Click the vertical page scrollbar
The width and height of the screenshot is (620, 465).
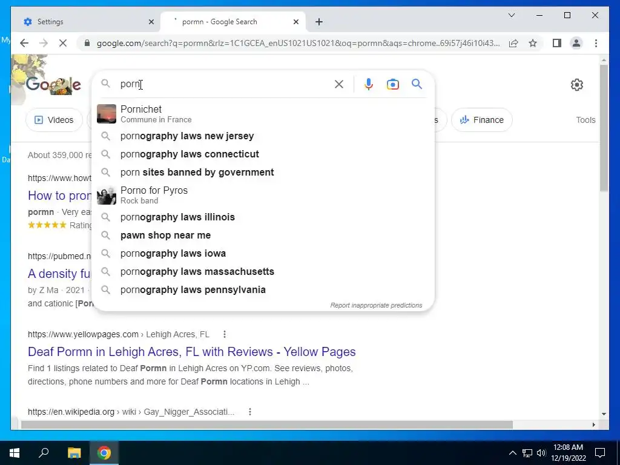pyautogui.click(x=604, y=128)
